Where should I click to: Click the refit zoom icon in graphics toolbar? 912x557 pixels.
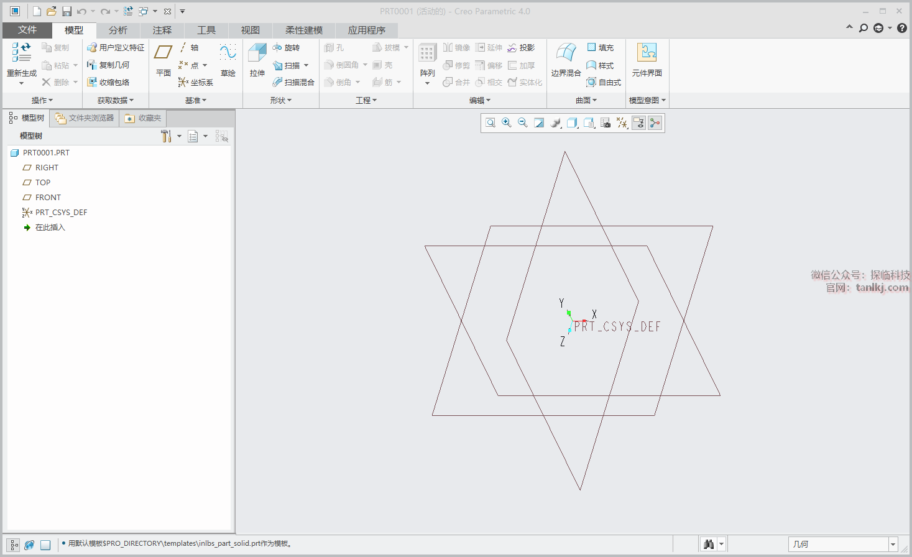(491, 123)
